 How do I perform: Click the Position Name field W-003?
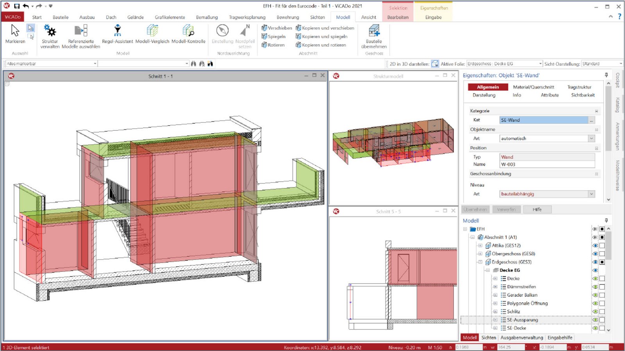(x=547, y=165)
